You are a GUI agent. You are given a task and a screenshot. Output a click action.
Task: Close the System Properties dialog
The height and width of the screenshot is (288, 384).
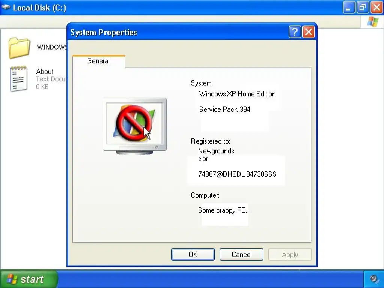(x=309, y=32)
